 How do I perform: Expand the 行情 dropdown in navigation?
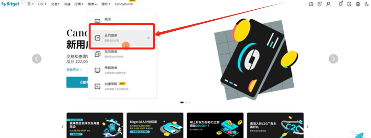point(79,4)
